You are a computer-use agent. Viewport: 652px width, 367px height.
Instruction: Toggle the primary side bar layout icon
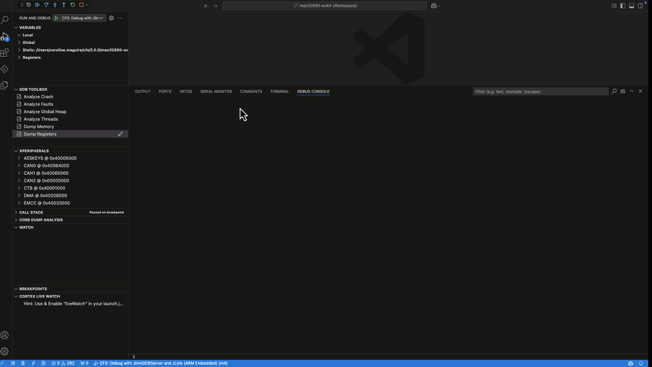click(x=623, y=6)
